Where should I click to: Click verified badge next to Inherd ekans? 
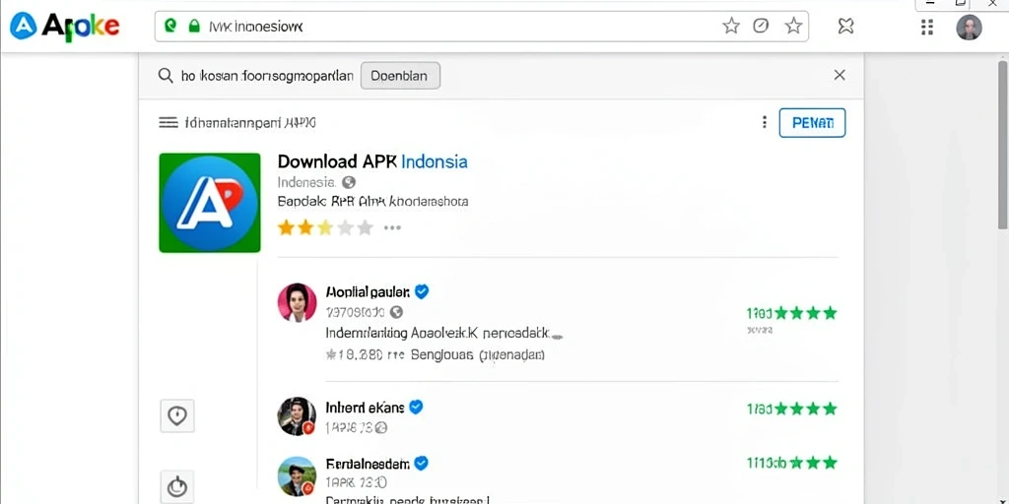coord(417,407)
